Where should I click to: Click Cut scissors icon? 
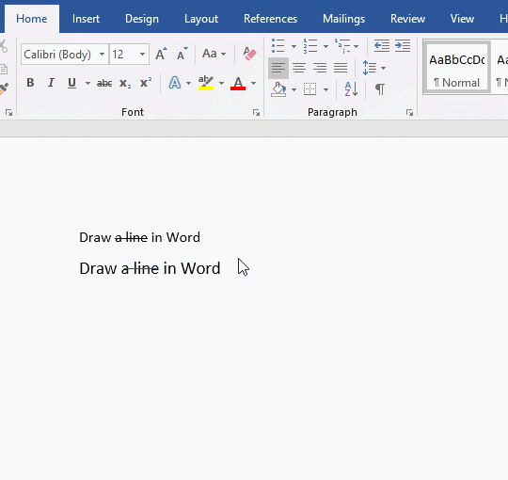(x=3, y=46)
